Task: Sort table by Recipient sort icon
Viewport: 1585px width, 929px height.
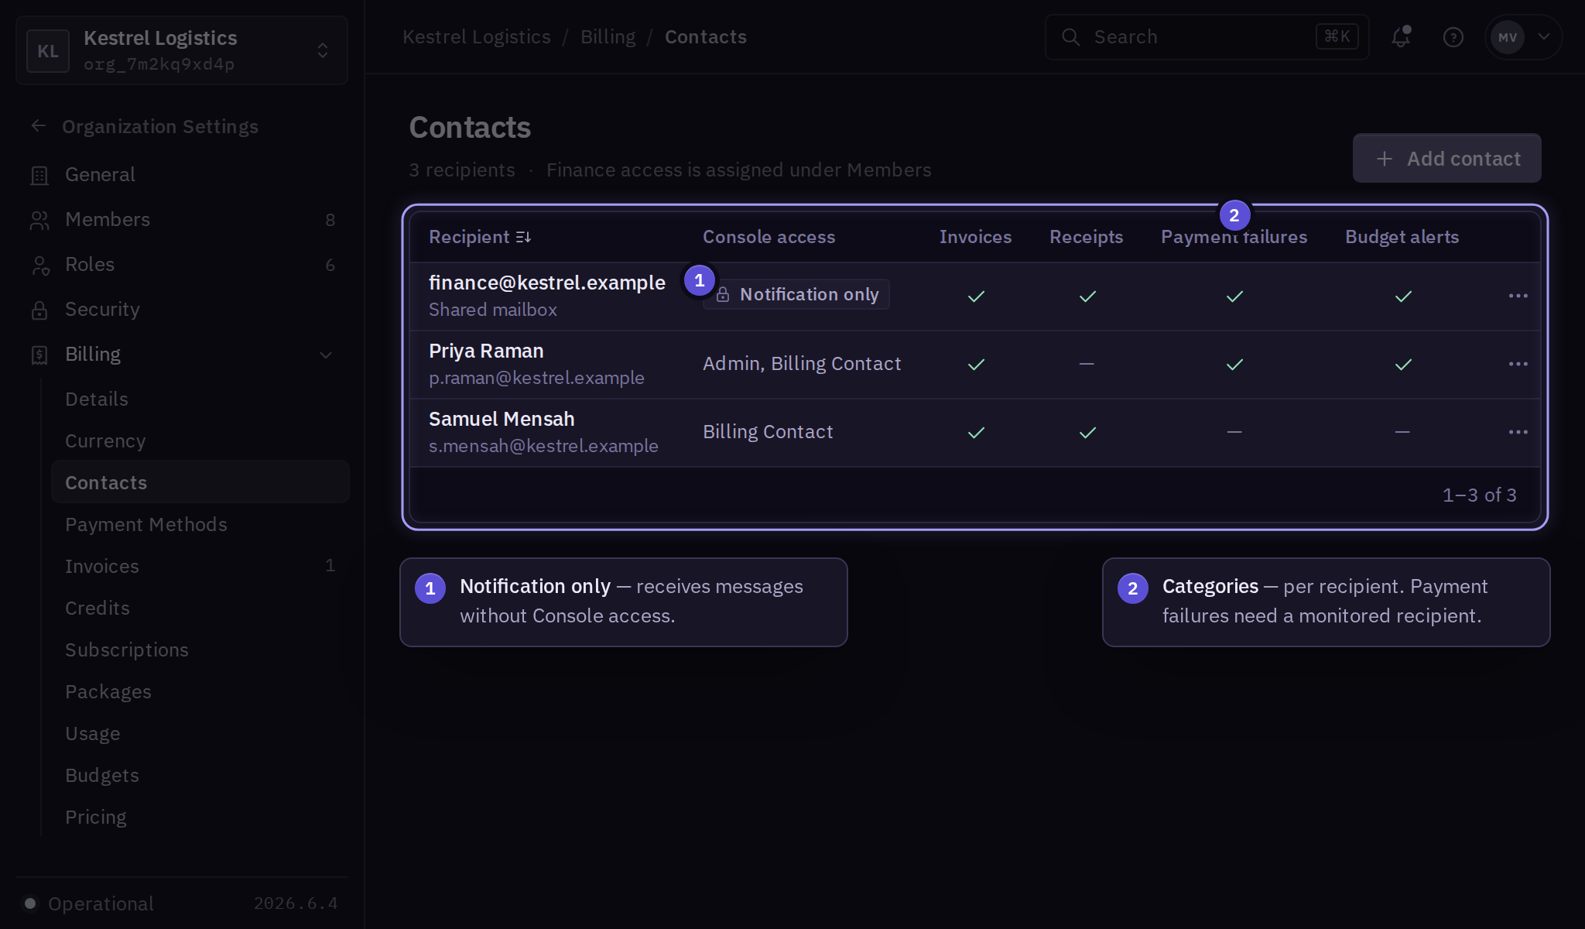Action: click(x=523, y=237)
